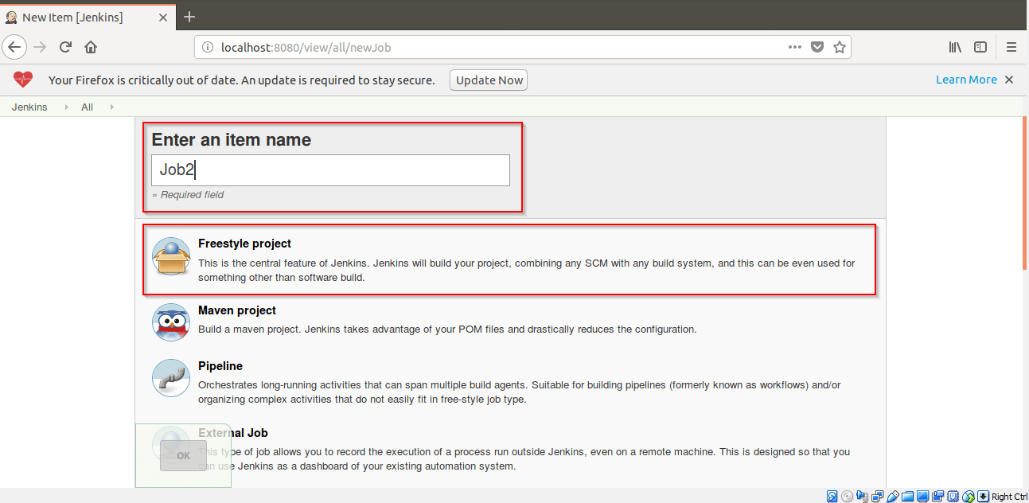1029x503 pixels.
Task: Click the OK button
Action: 183,455
